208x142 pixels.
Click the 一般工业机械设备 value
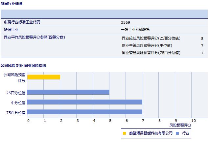(x=135, y=30)
